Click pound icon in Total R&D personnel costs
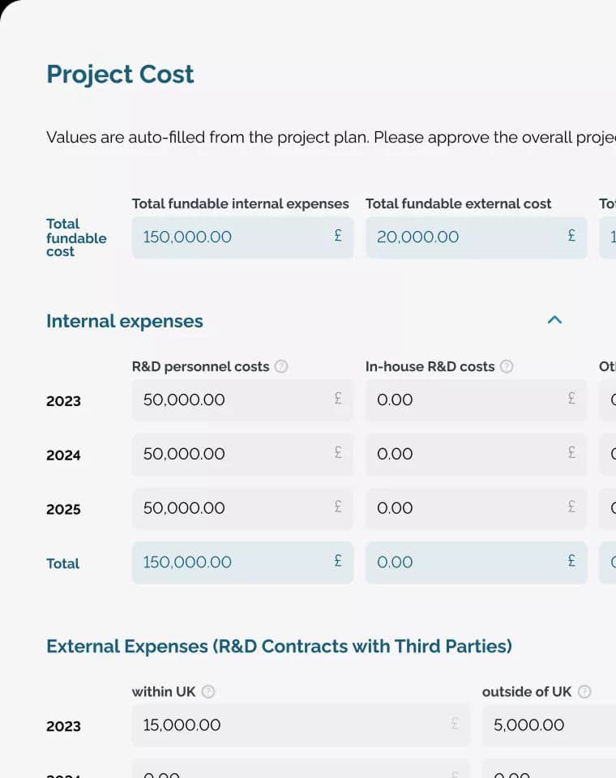Screen dimensions: 616x778 (338, 561)
